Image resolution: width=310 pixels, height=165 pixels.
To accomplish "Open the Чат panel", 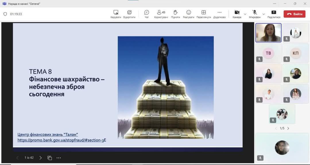I will point(147,14).
